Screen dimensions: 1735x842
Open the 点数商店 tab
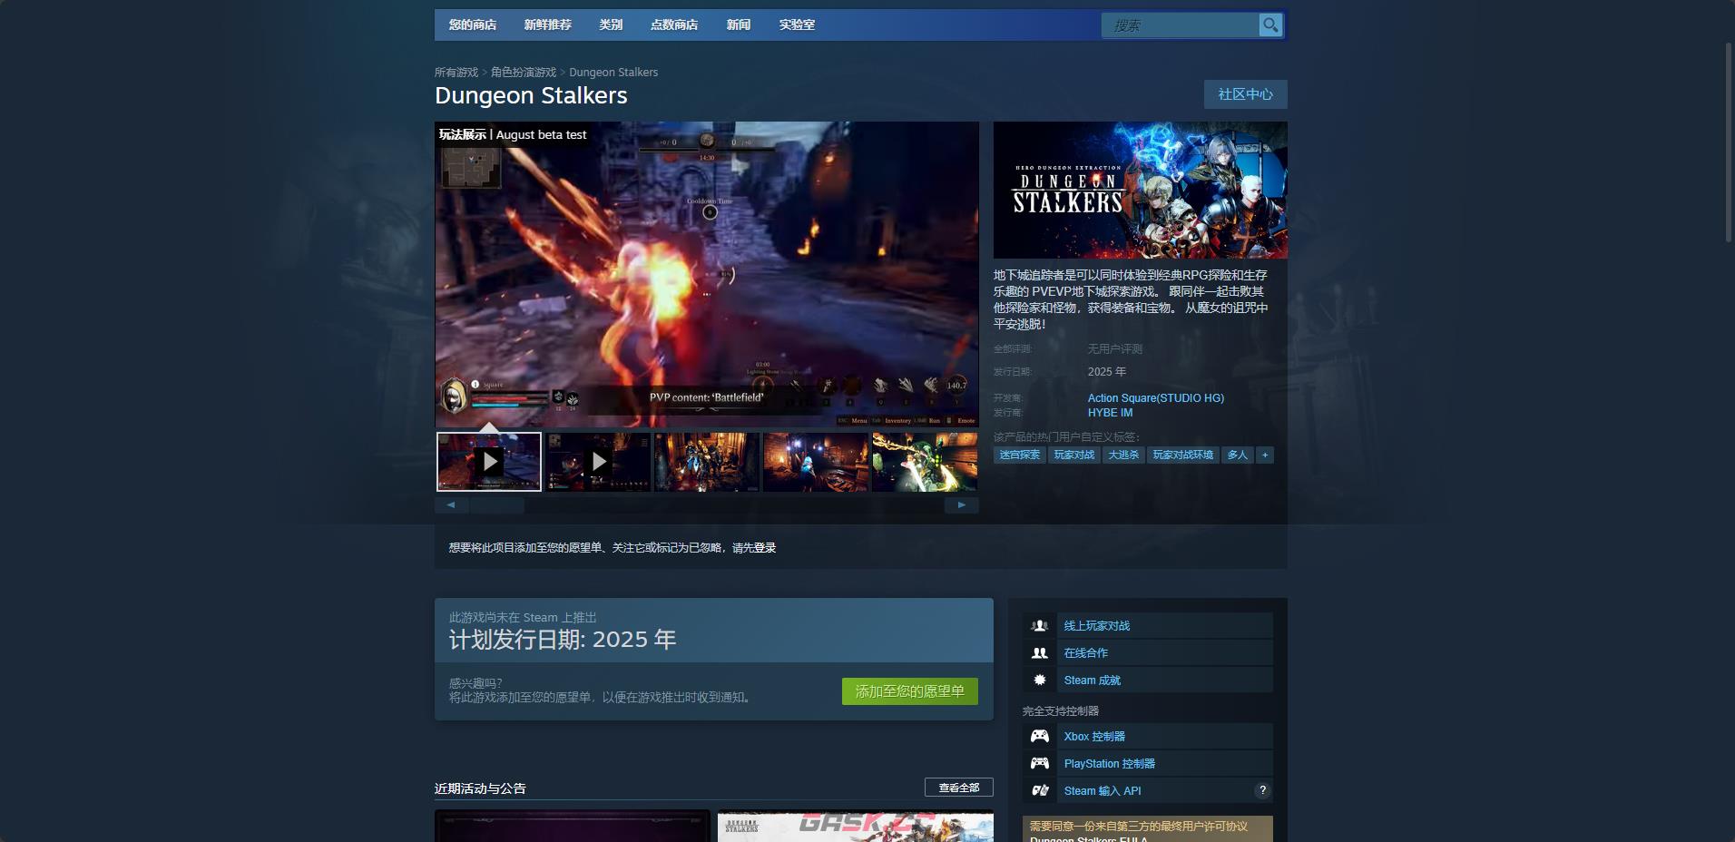point(674,25)
